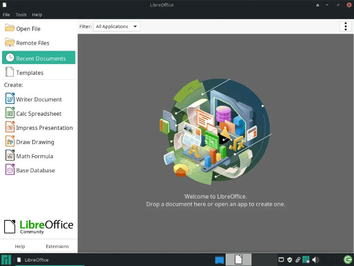Open the Manjaro start menu icon
354x266 pixels.
click(x=6, y=260)
